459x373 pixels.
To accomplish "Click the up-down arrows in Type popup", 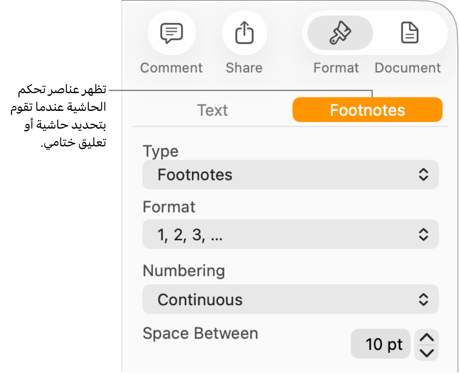I will 423,175.
